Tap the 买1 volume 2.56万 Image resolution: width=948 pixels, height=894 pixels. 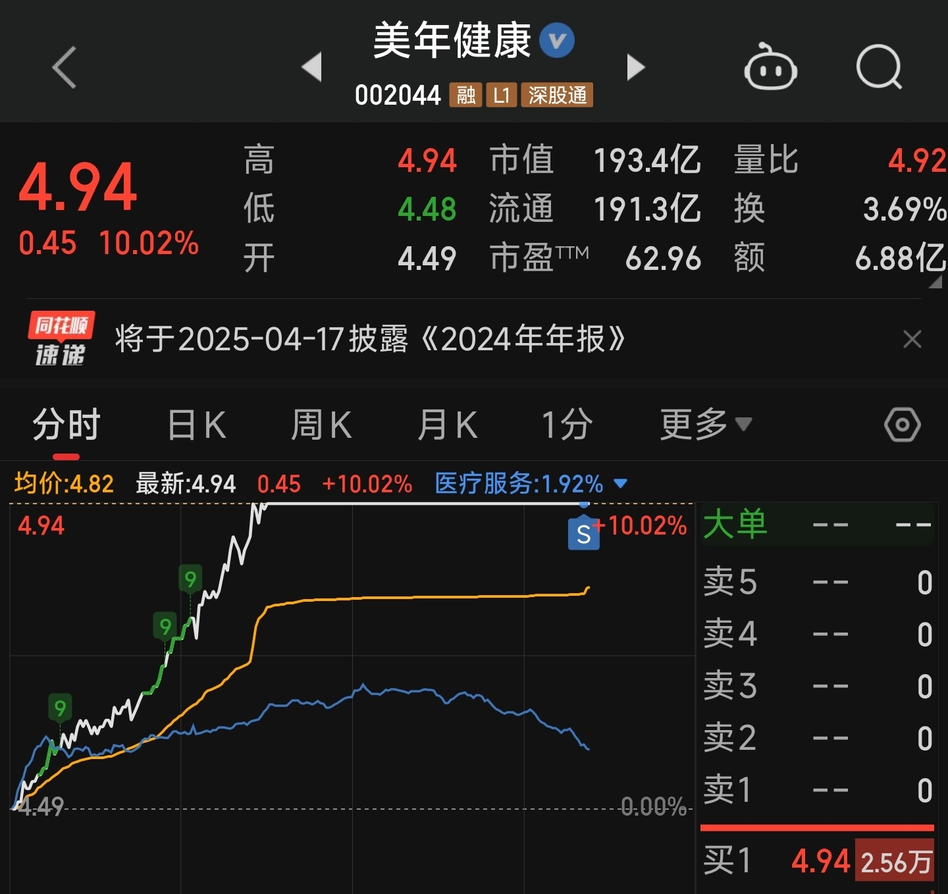click(x=895, y=861)
